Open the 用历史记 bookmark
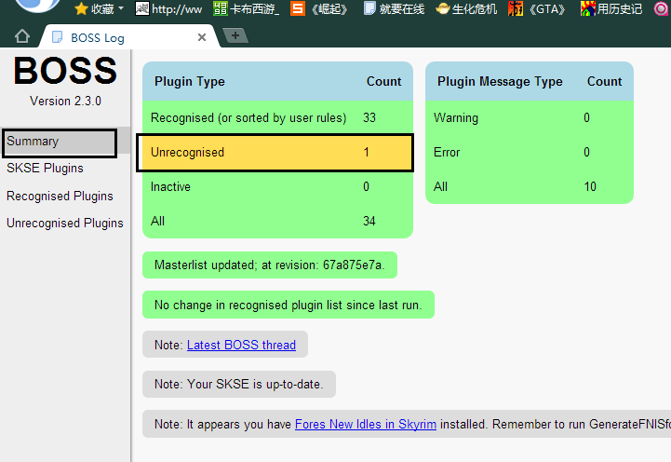This screenshot has height=462, width=671. click(611, 8)
